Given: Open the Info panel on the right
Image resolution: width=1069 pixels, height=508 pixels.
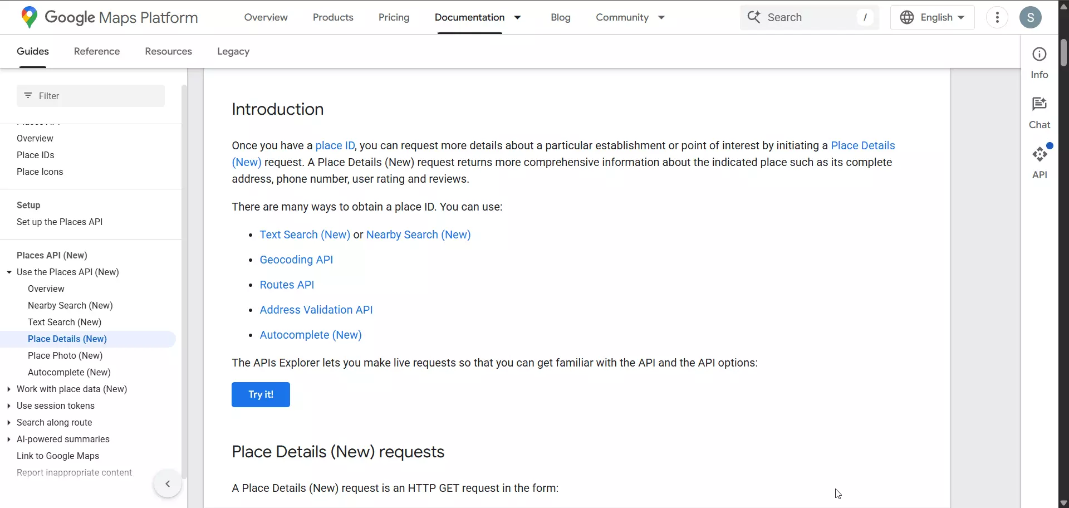Looking at the screenshot, I should [1040, 54].
